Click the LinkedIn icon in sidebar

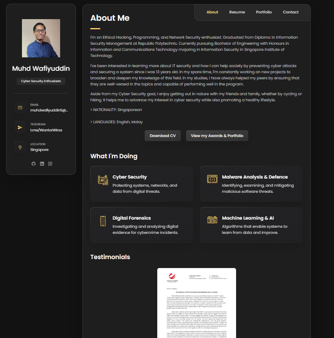coord(41,164)
